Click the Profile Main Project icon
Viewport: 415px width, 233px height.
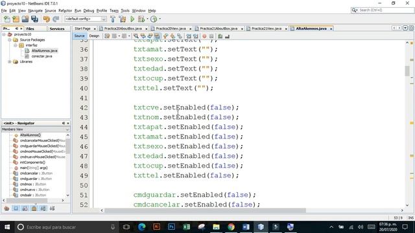tap(154, 19)
